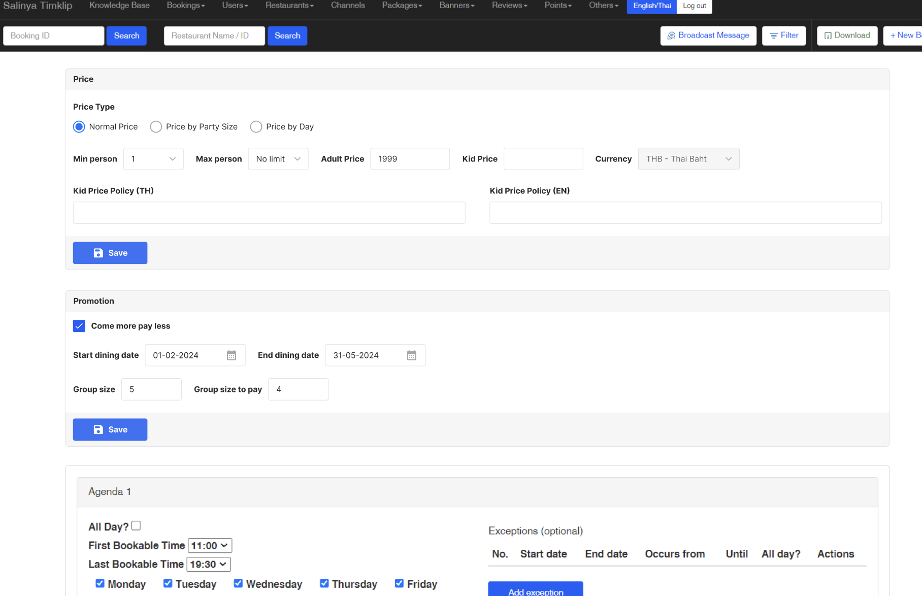Enable the All Day checkbox
Viewport: 922px width, 596px height.
(x=136, y=526)
